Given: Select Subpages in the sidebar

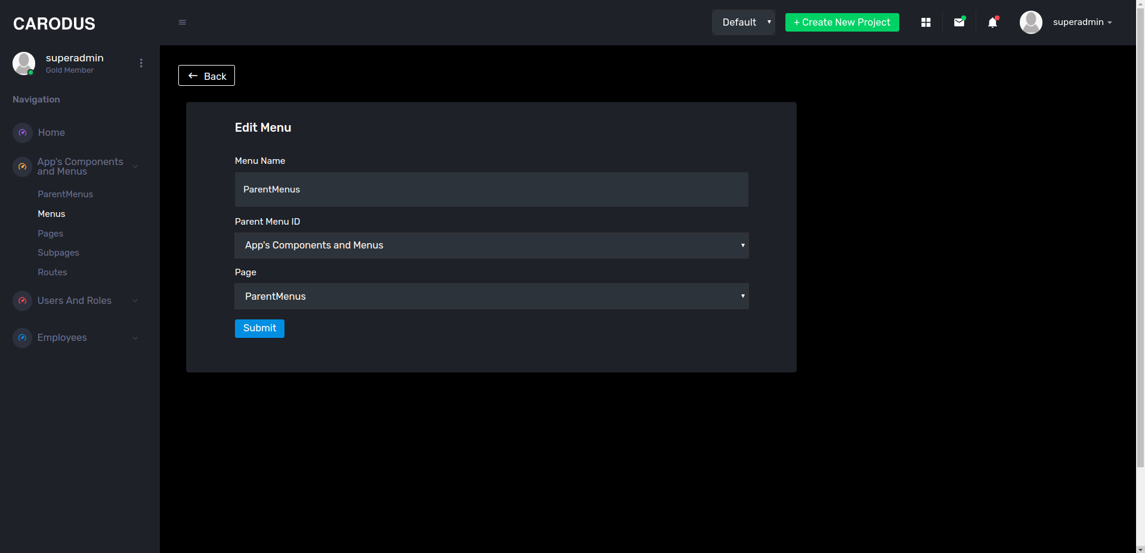Looking at the screenshot, I should click(58, 253).
